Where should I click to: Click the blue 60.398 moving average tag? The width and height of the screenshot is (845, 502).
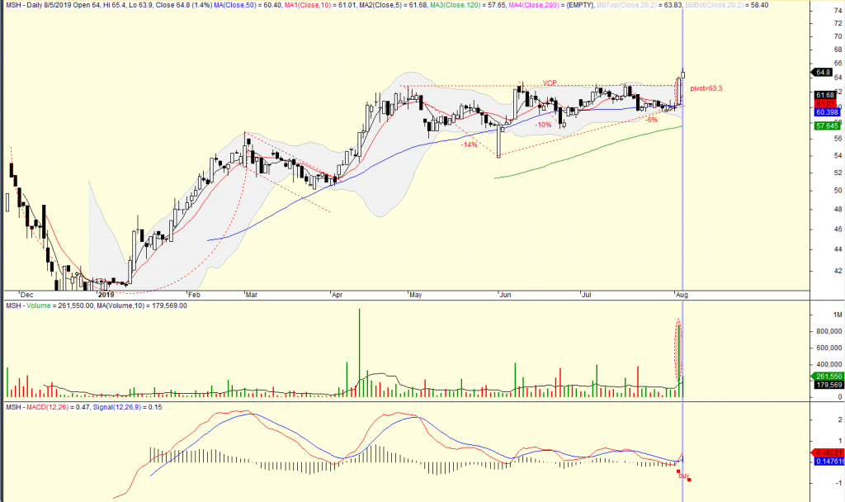coord(826,111)
